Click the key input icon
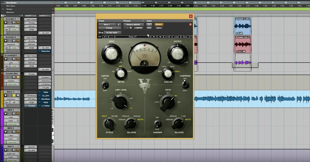This screenshot has width=310, height=162. point(100,33)
